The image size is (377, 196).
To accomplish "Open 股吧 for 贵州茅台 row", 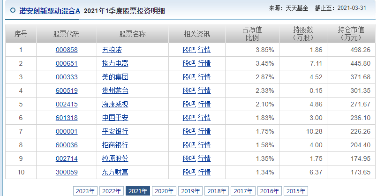I will pos(189,90).
